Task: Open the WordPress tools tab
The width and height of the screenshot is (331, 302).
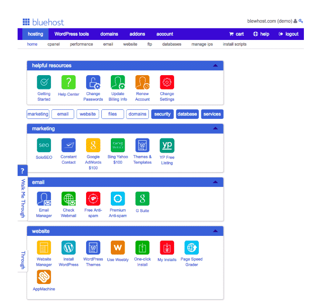Action: [x=71, y=34]
